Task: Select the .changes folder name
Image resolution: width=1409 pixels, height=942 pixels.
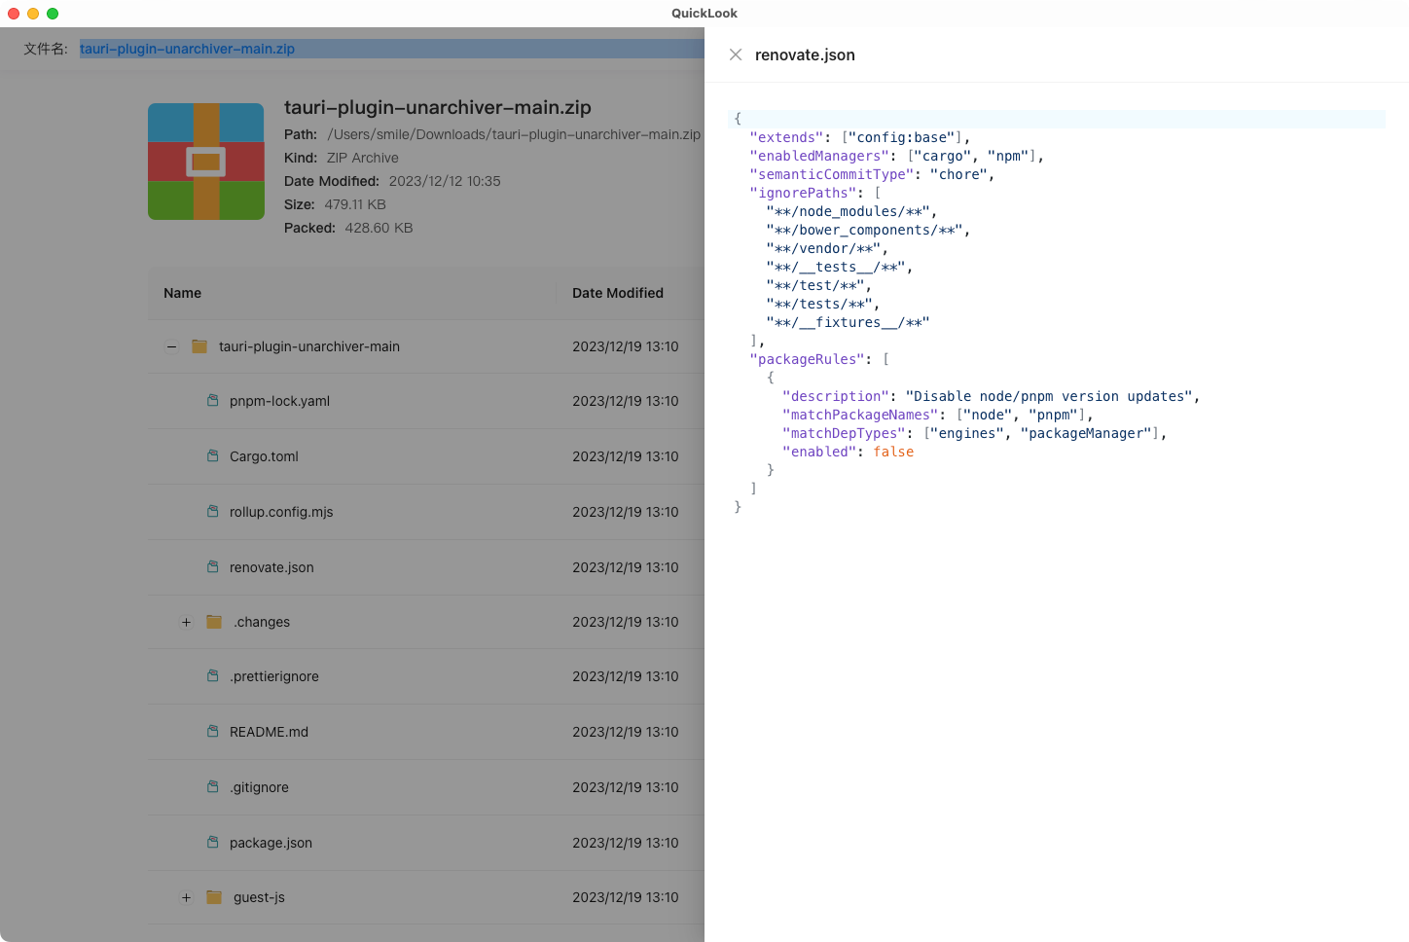Action: (x=262, y=622)
